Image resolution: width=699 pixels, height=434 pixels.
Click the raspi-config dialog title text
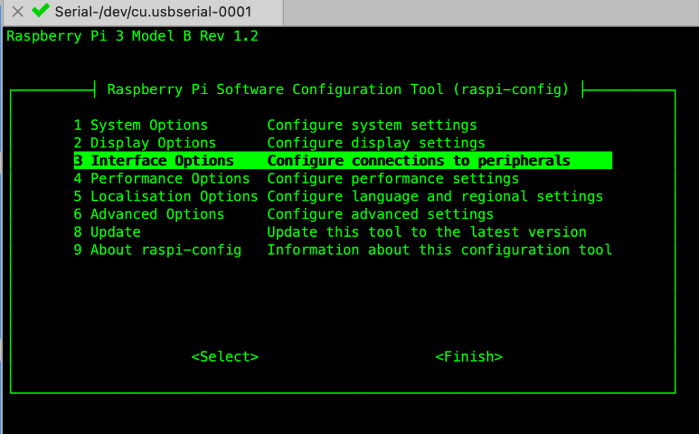click(x=339, y=89)
